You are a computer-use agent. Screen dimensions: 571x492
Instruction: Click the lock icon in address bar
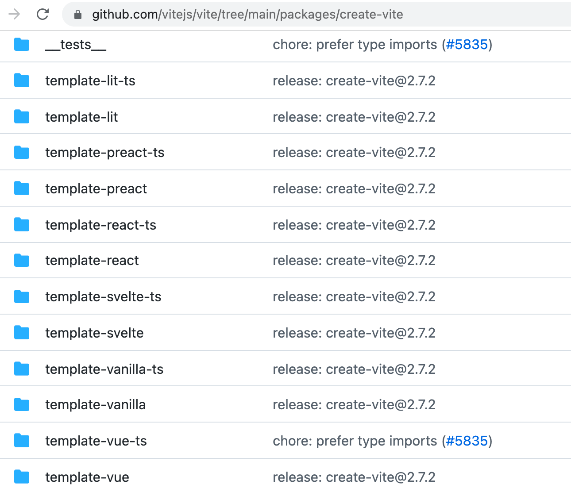[x=78, y=15]
